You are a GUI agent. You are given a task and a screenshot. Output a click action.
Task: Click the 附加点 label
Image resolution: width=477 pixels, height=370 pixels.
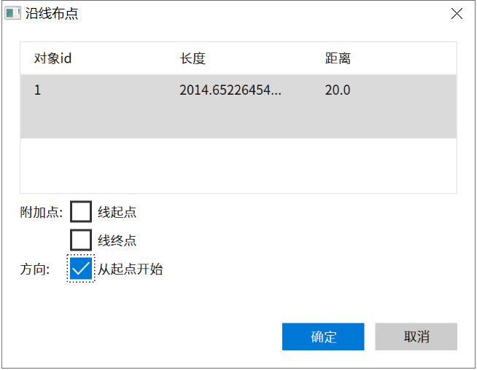point(42,212)
